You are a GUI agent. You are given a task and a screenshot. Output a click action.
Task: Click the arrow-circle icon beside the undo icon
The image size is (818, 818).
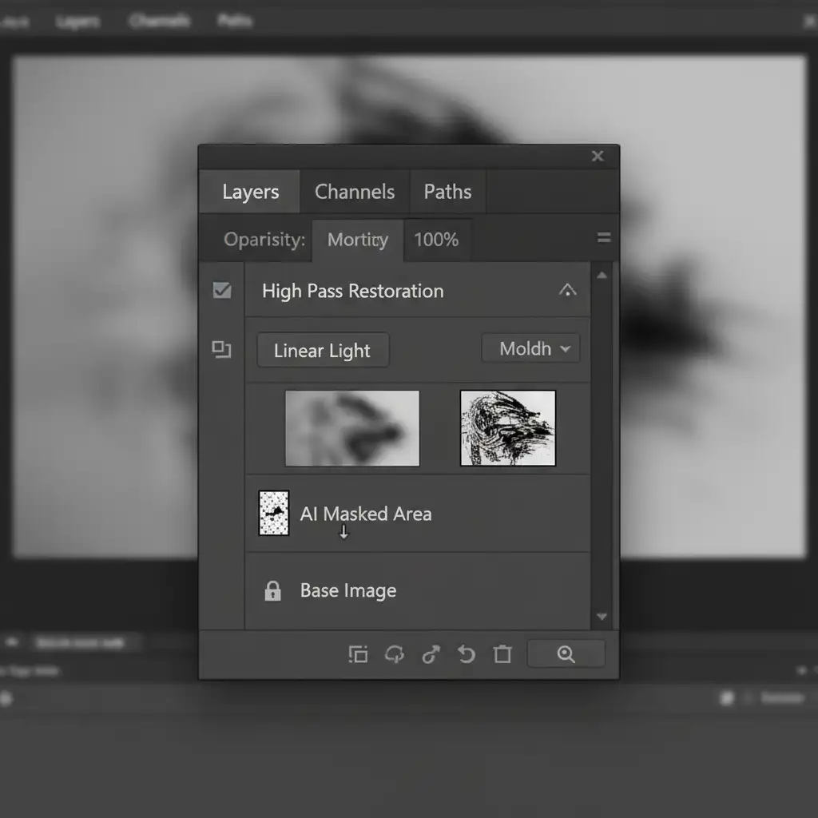431,655
